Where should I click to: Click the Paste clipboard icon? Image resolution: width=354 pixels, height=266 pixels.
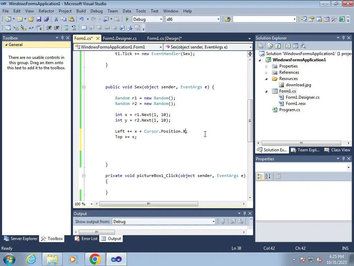72,19
